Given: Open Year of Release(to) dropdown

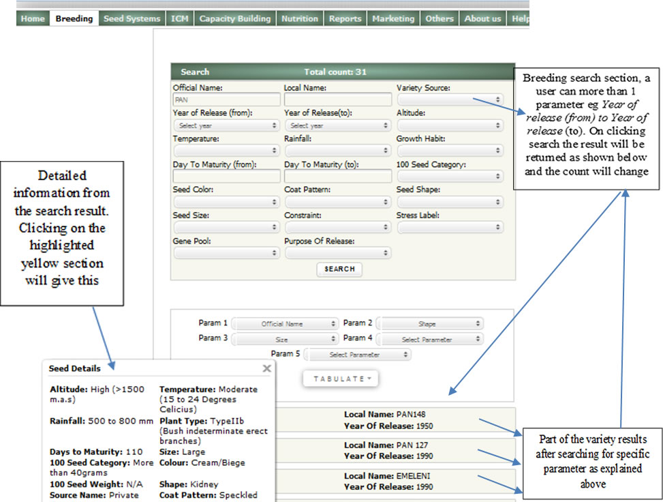Looking at the screenshot, I should [x=337, y=125].
